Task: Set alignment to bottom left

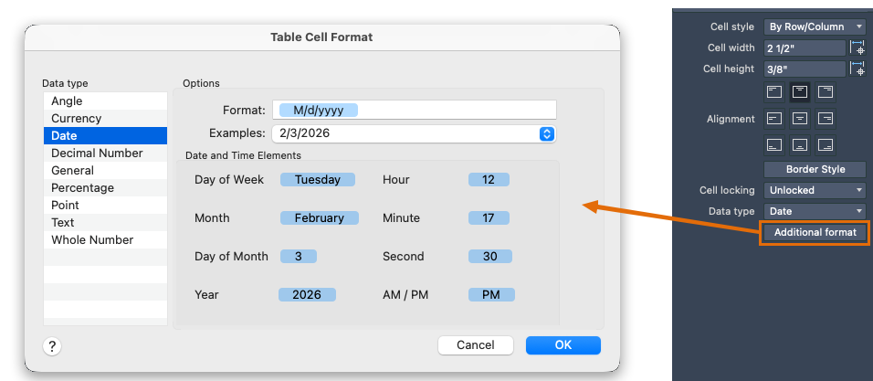Action: point(774,144)
